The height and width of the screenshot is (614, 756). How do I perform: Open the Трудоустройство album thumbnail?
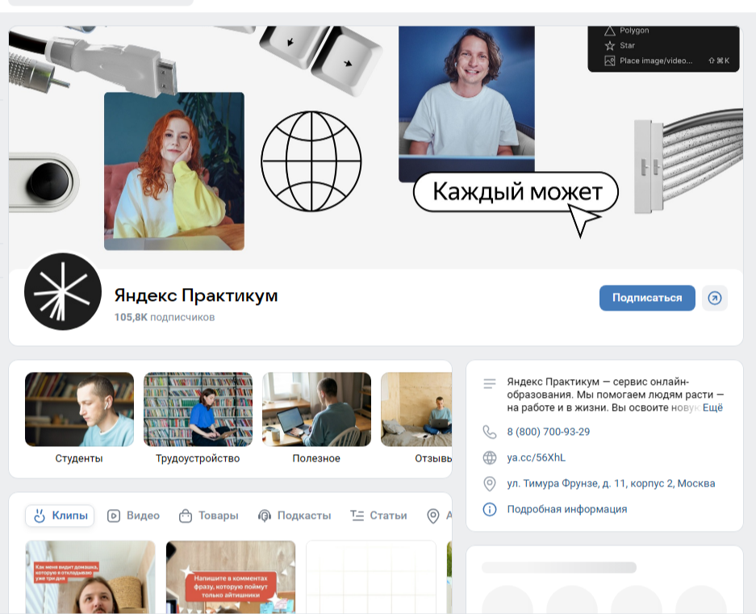pyautogui.click(x=198, y=409)
